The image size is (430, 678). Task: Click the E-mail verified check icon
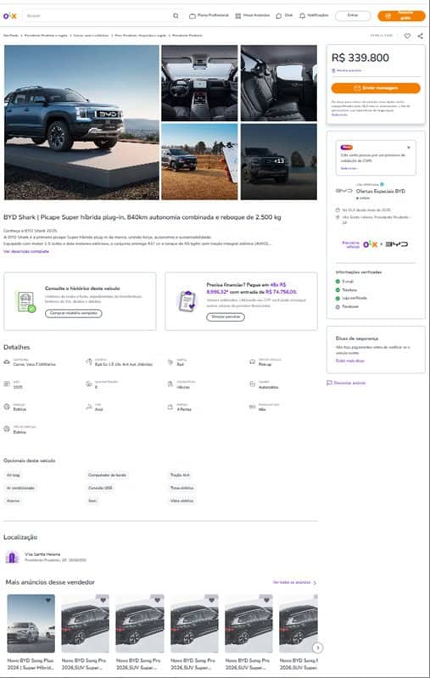coord(338,282)
